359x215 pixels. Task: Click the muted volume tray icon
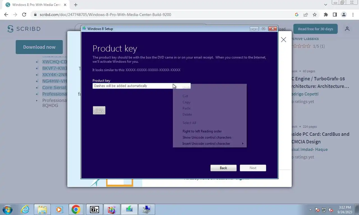331,210
